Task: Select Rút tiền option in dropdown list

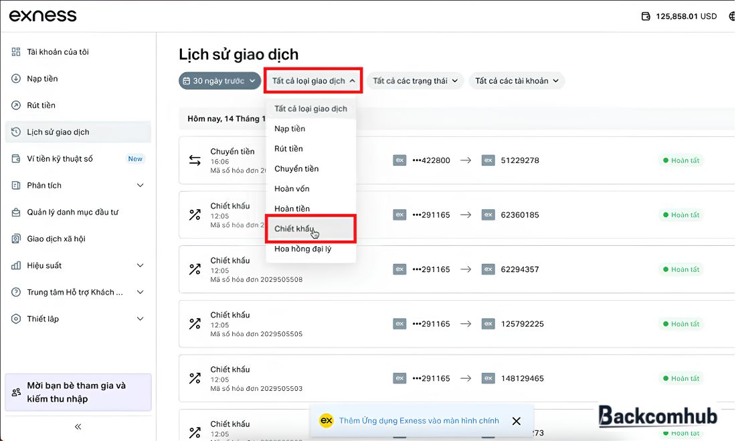Action: (x=310, y=149)
